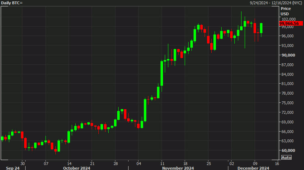Viewport: 304px width, 170px height.
Task: Click the 21 date tick label
Action: coord(92,164)
